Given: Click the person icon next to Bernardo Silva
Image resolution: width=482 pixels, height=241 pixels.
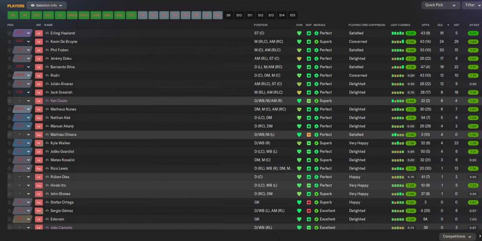Looking at the screenshot, I should pos(47,67).
